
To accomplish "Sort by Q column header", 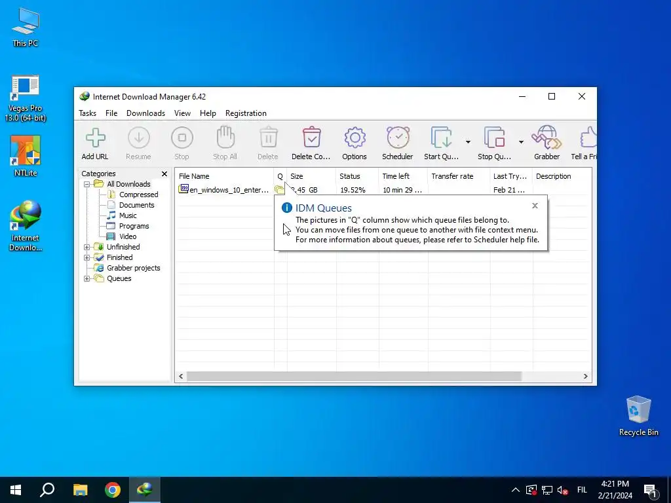I will point(280,176).
